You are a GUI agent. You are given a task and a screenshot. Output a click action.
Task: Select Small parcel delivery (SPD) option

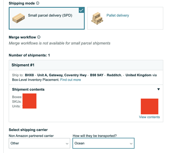point(47,18)
